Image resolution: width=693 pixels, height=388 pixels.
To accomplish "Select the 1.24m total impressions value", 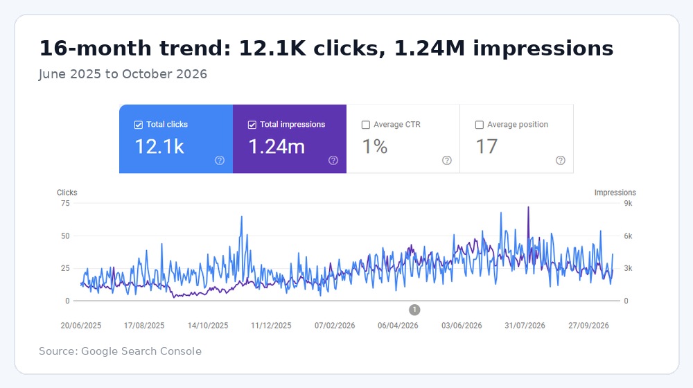I will pyautogui.click(x=277, y=147).
